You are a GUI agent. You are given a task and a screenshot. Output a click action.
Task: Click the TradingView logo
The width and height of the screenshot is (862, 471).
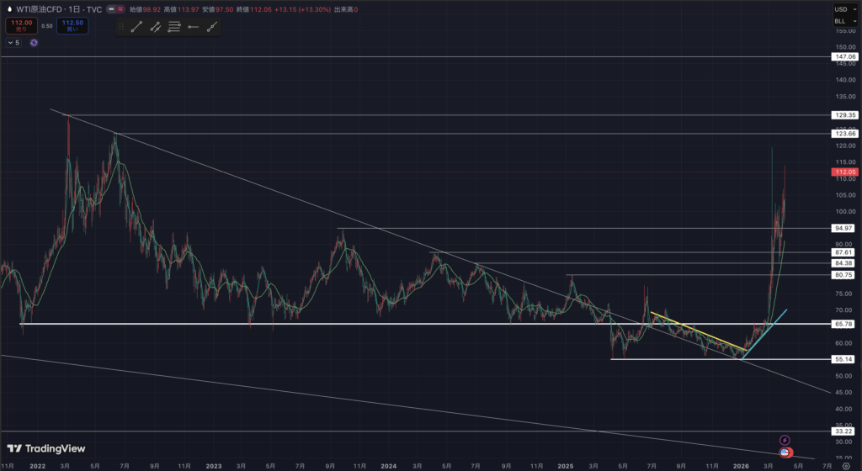[x=47, y=448]
